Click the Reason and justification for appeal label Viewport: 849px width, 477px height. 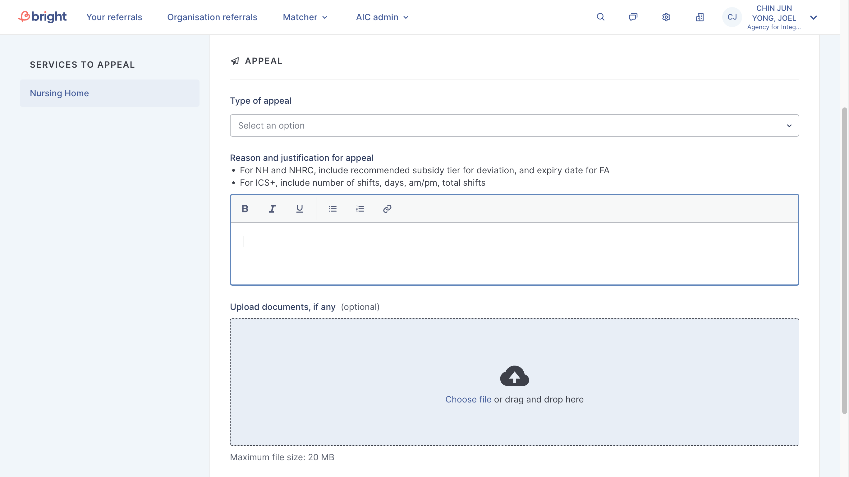[301, 158]
